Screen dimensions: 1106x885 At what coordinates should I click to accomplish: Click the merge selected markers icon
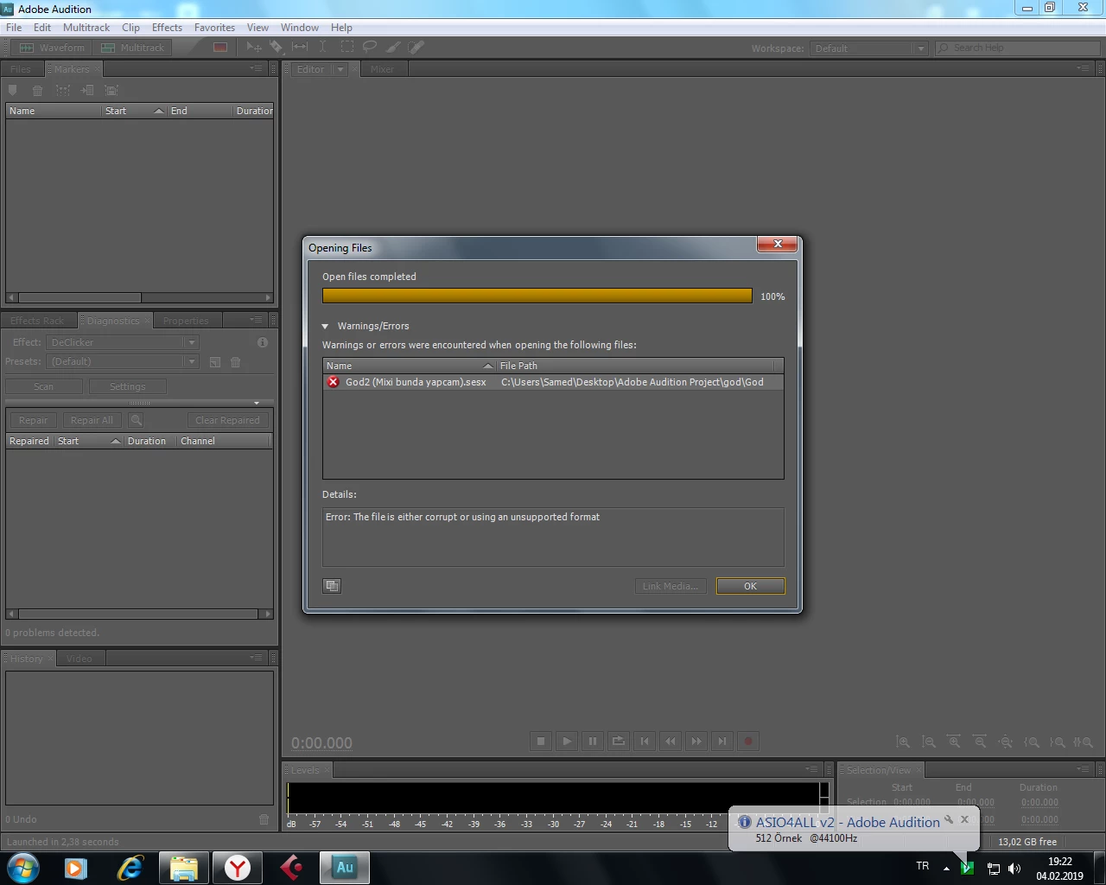click(62, 90)
